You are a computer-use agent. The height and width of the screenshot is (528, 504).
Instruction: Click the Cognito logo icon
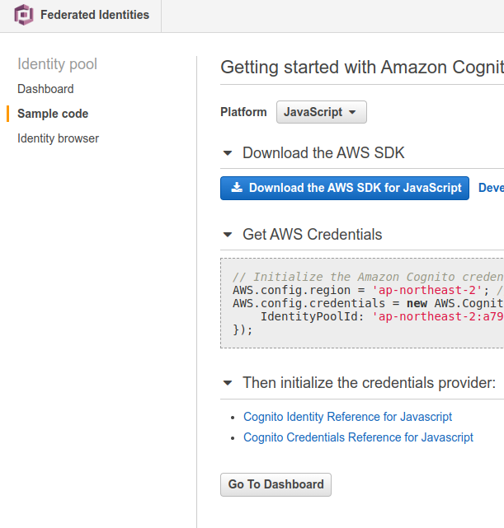22,15
